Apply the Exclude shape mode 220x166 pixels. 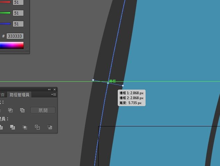[22, 110]
